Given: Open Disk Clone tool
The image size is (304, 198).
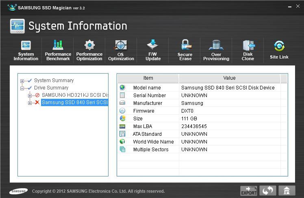Looking at the screenshot, I should [x=248, y=50].
